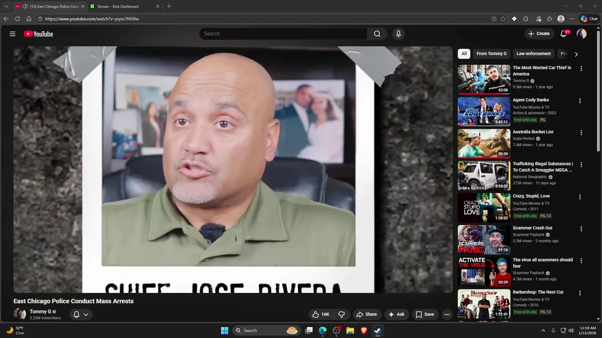The width and height of the screenshot is (602, 338).
Task: Open a new browser tab with plus
Action: 169,7
